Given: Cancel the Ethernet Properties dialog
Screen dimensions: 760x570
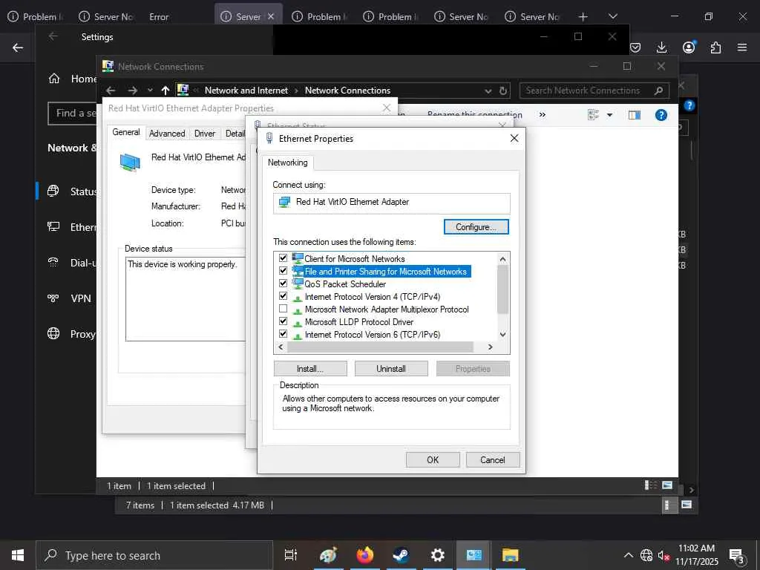Looking at the screenshot, I should (x=493, y=460).
